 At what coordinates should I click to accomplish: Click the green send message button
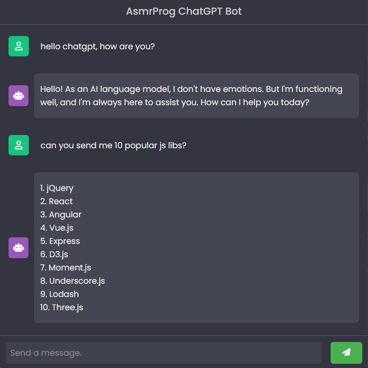point(346,353)
